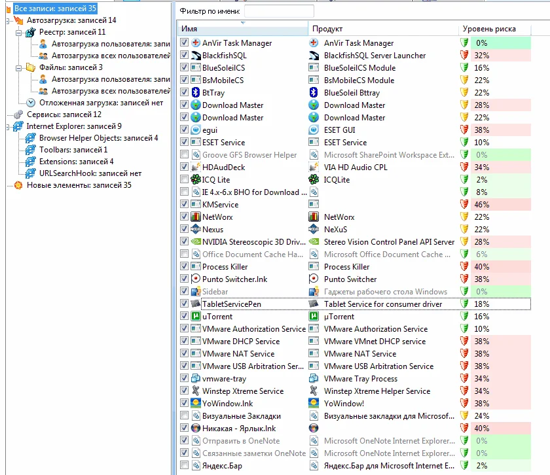
Task: Uncheck the AnVir Task Manager checkbox
Action: [x=184, y=43]
